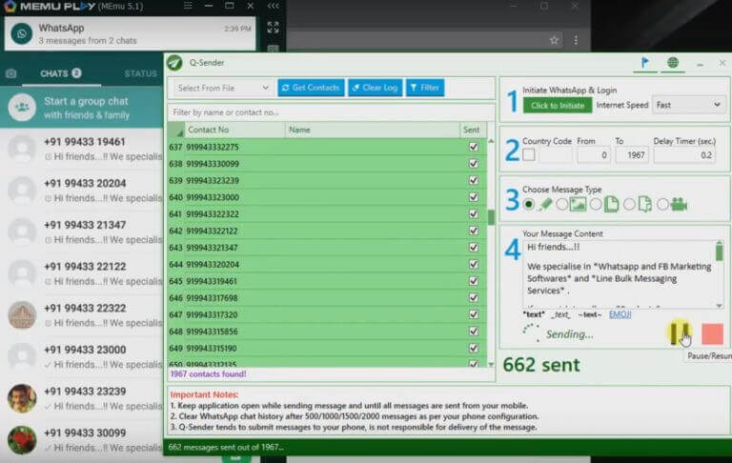Open MEmu Play hamburger menu
Screen dimensions: 732x463
point(188,6)
